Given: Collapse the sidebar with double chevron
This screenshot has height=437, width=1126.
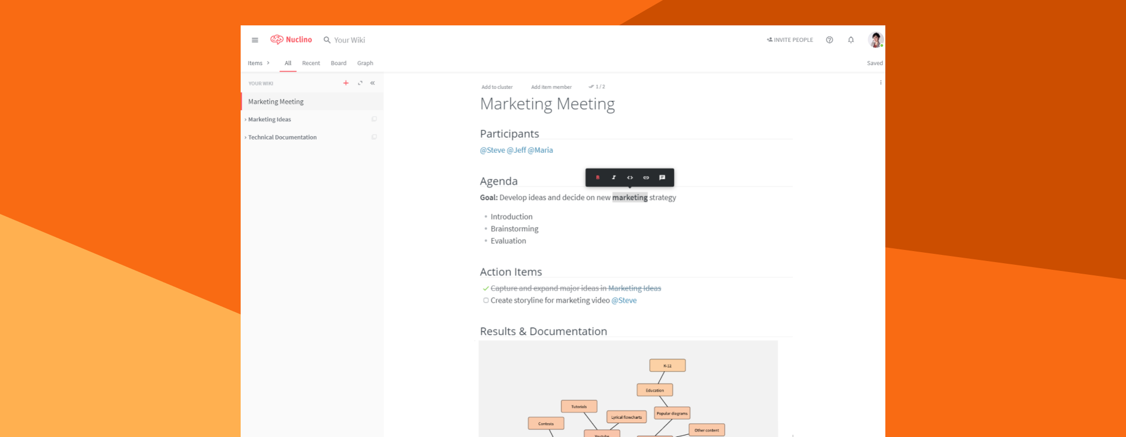Looking at the screenshot, I should pos(373,83).
